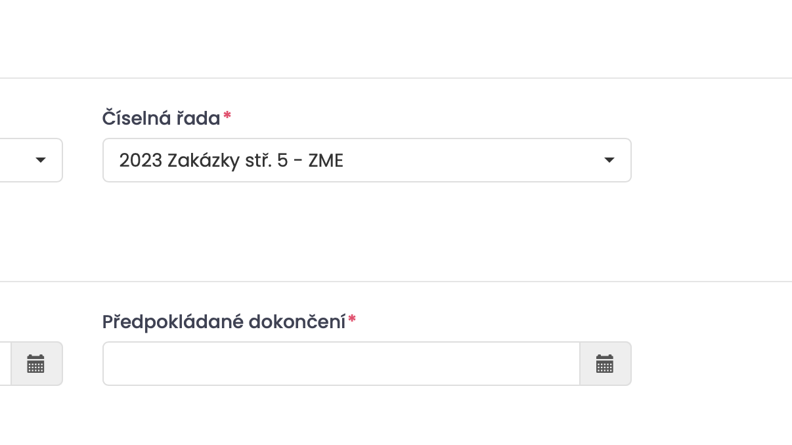
Task: Click the gray calendar button at the left edge
Action: [37, 364]
